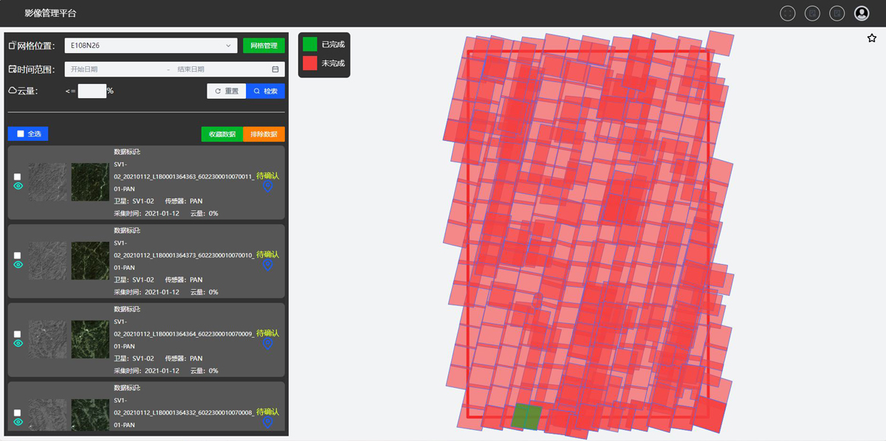This screenshot has height=441, width=886.
Task: Click location pin on third data item
Action: [268, 344]
